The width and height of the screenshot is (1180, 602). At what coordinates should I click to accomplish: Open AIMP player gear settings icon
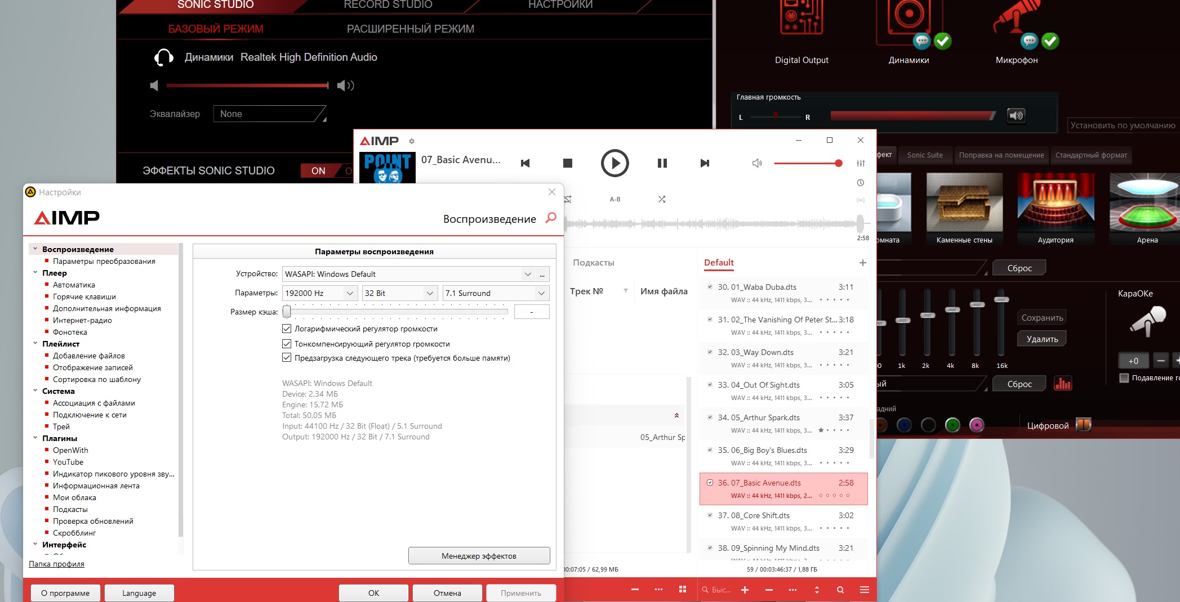412,141
